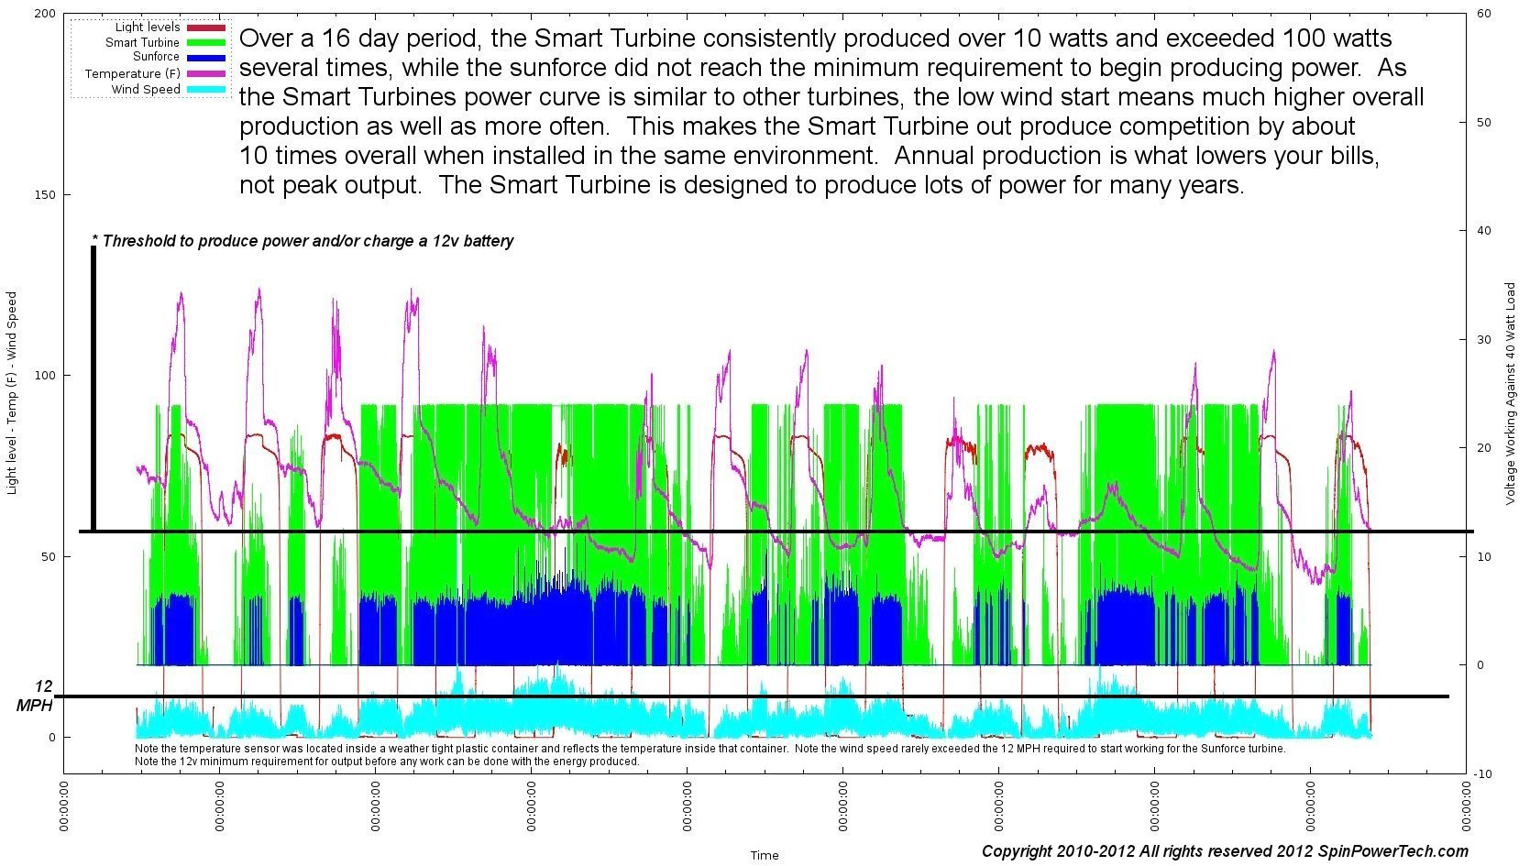Image resolution: width=1530 pixels, height=866 pixels.
Task: Click the SpinPowerTech.com copyright notice
Action: (x=1225, y=851)
